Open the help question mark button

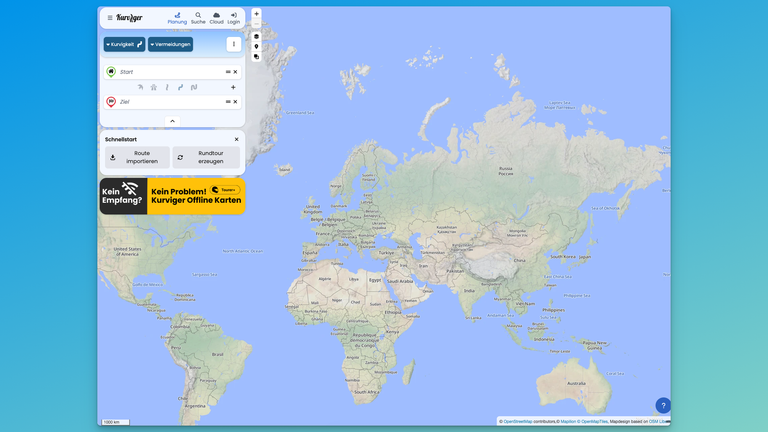point(663,406)
